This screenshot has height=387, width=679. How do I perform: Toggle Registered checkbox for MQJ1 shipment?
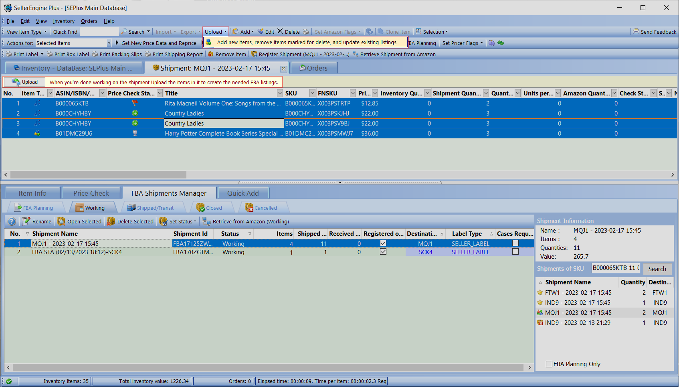(x=383, y=243)
